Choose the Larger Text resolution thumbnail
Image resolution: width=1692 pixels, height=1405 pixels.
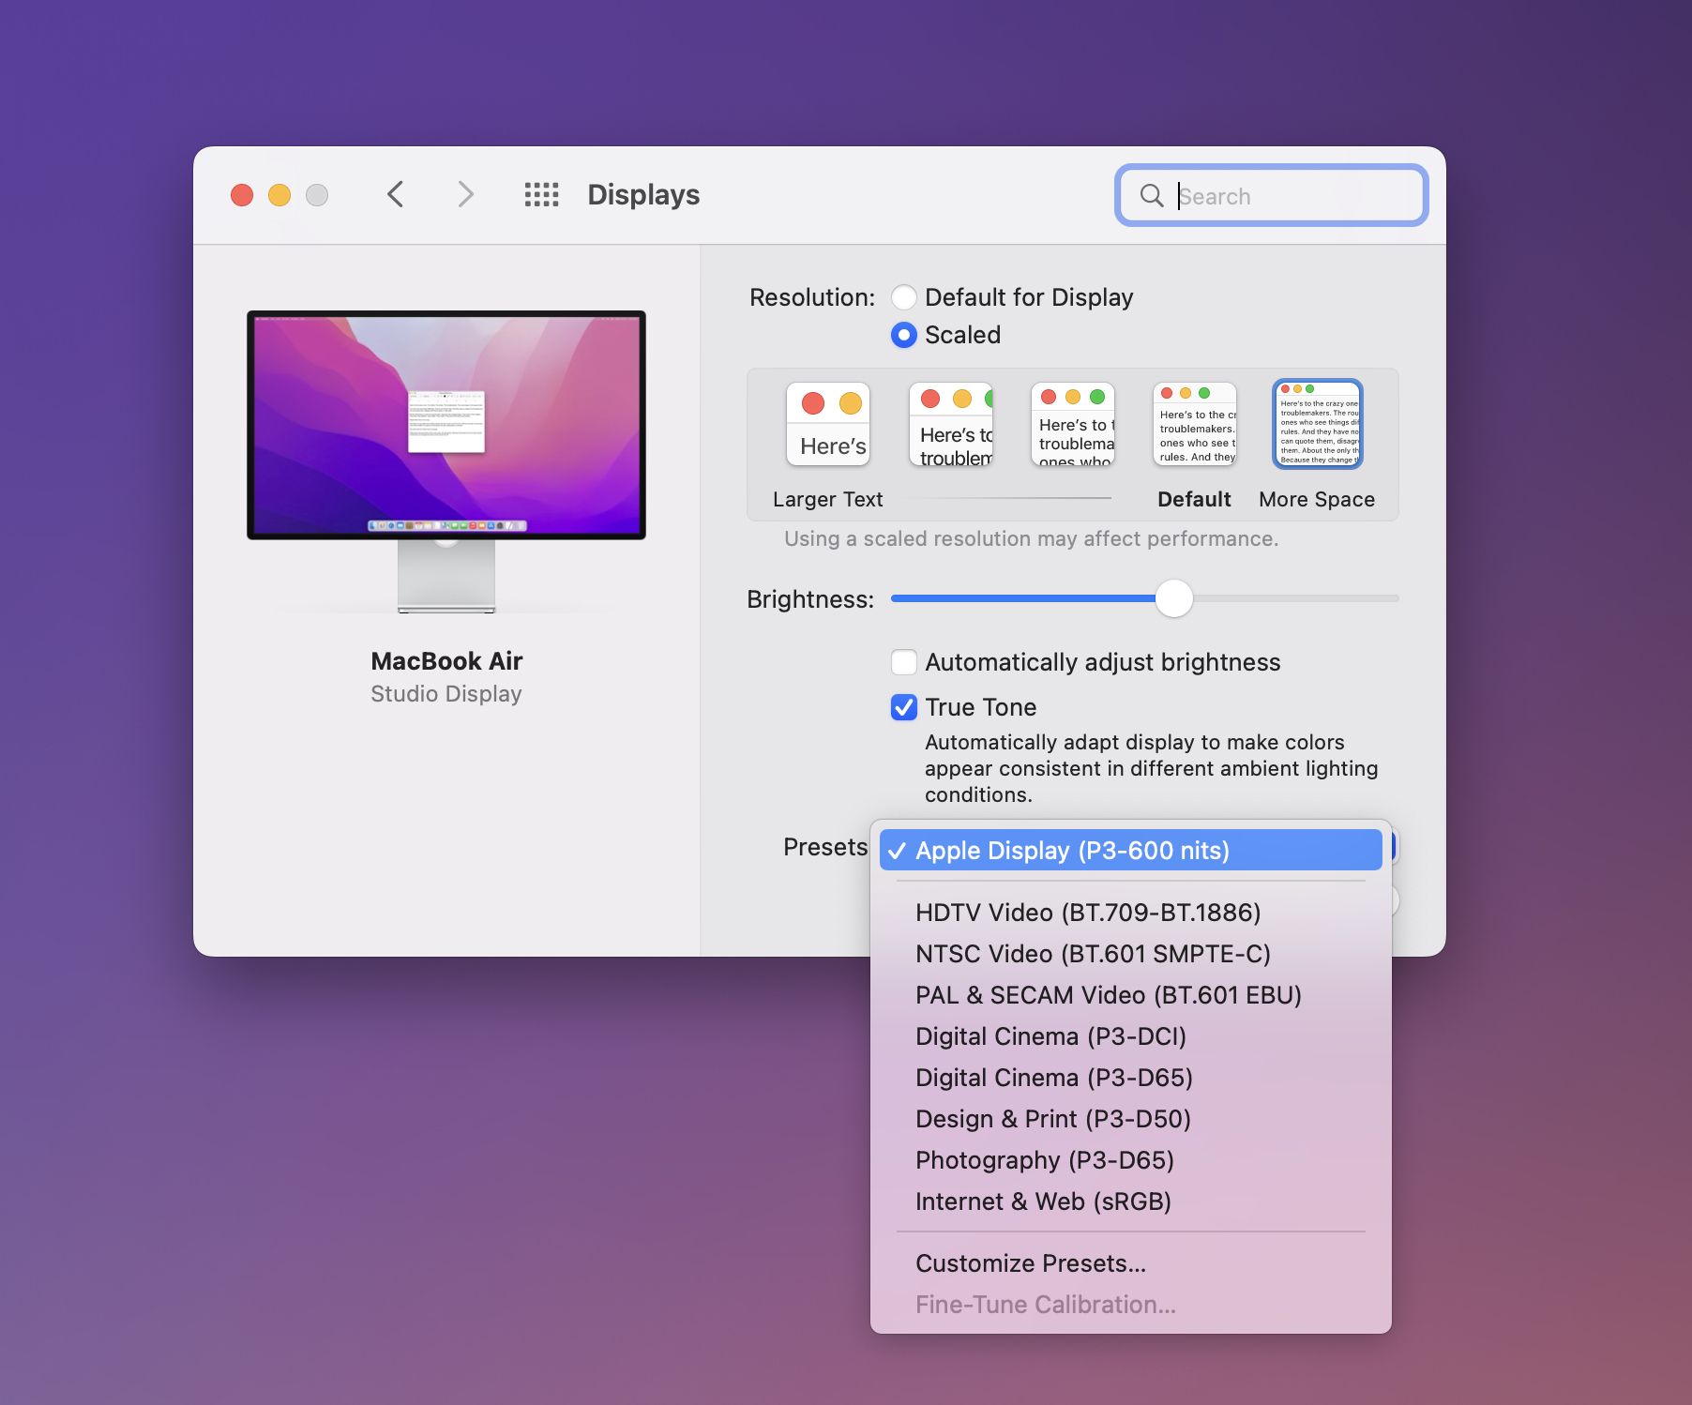click(x=828, y=424)
